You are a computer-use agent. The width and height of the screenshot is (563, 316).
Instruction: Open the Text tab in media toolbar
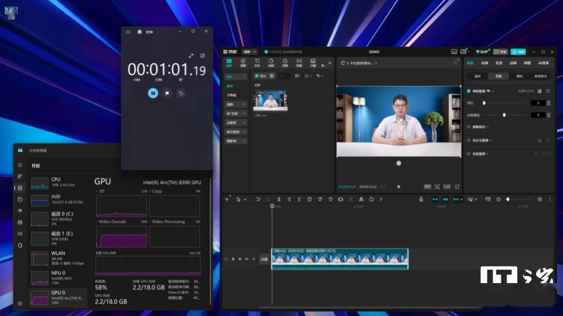[257, 63]
